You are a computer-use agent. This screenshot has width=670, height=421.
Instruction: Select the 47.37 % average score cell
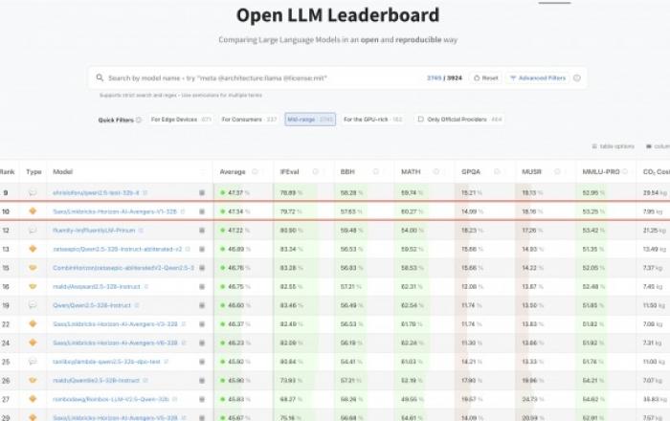238,192
